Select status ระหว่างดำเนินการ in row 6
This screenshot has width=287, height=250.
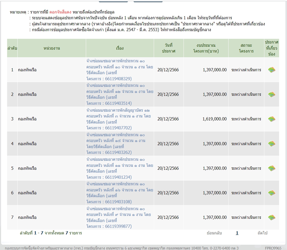(x=246, y=193)
